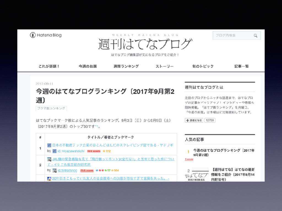Click the Hatena Blog logo
The height and width of the screenshot is (211, 282).
click(x=46, y=35)
